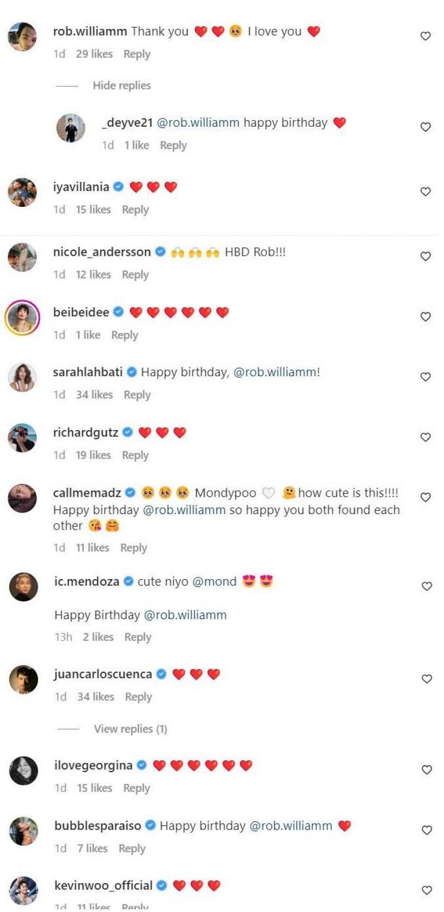Tap heart icon on sarahlahbati's comment

click(x=425, y=377)
